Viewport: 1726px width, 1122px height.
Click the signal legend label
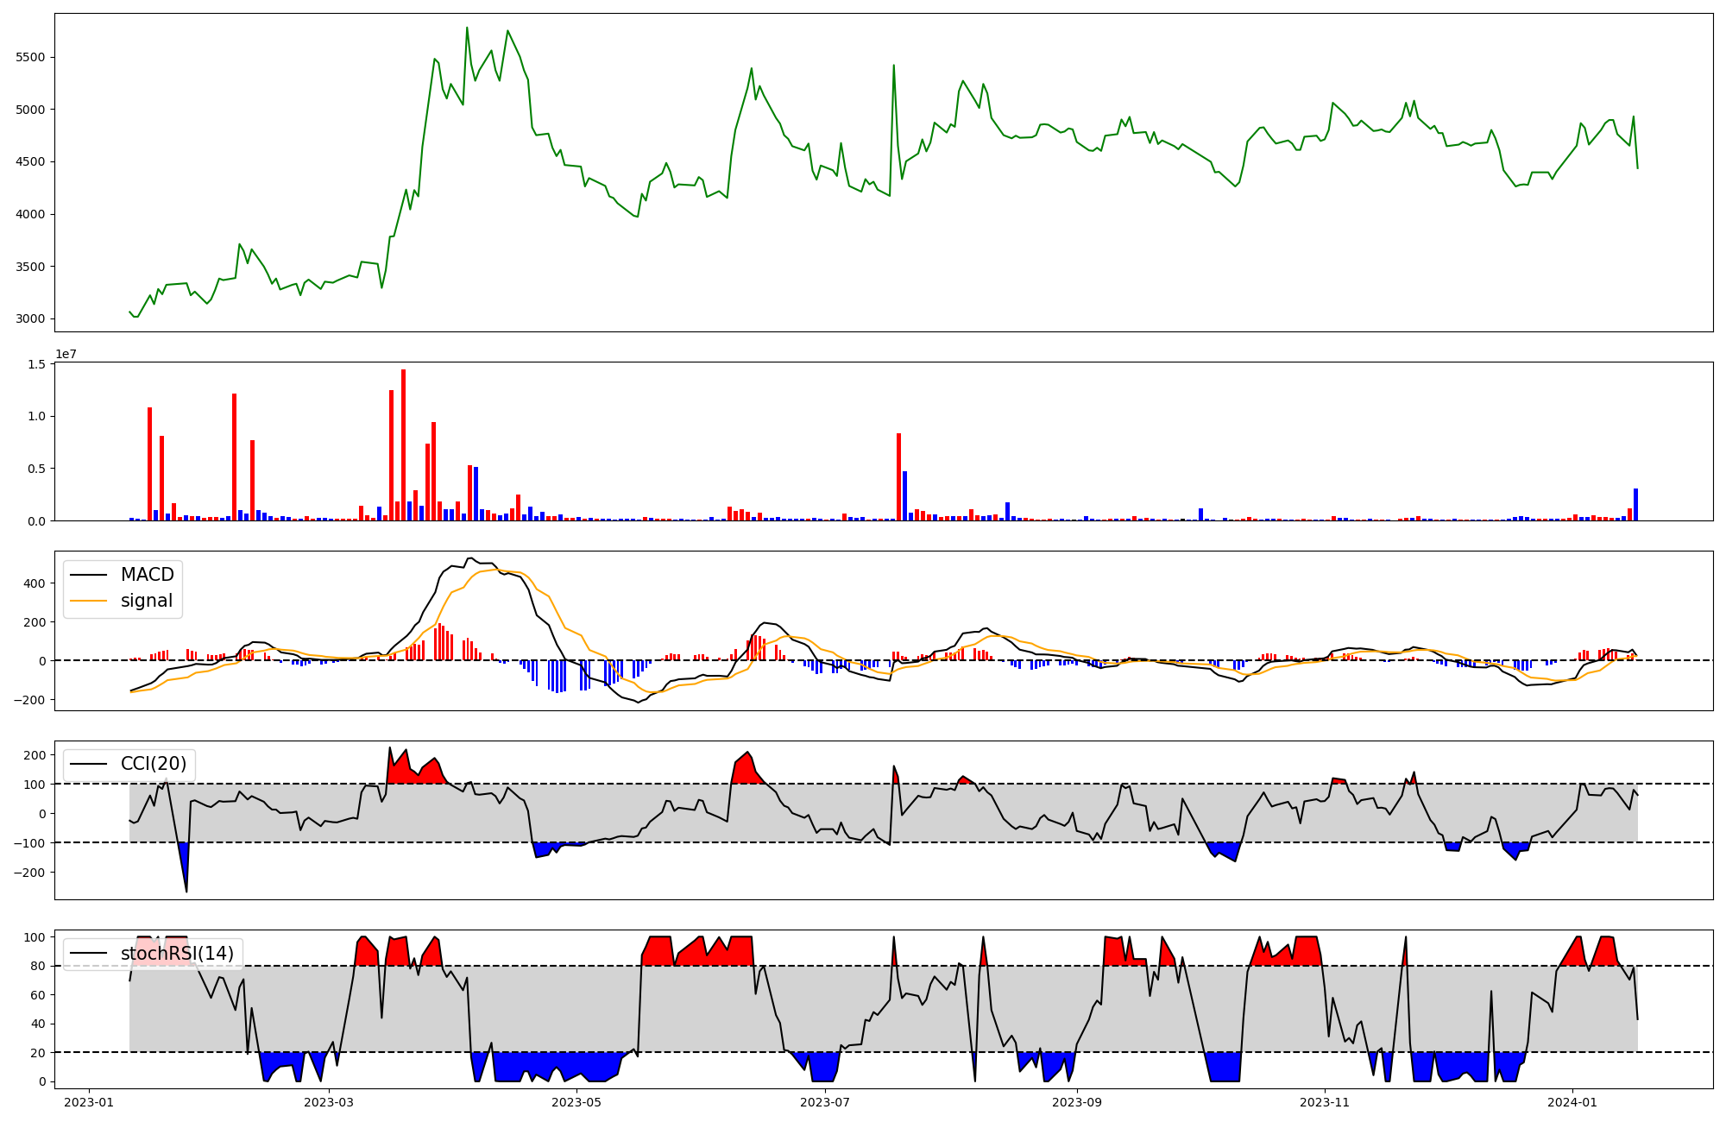point(146,601)
